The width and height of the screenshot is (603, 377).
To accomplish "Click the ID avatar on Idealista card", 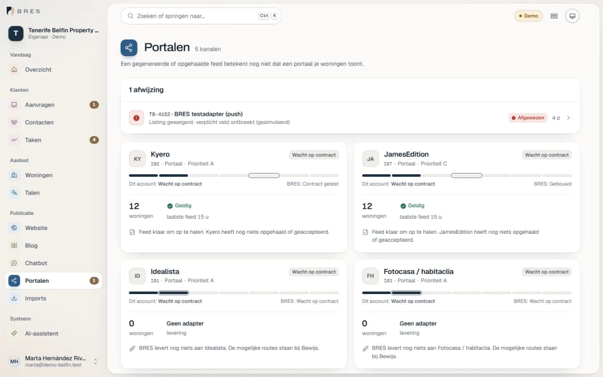I will pyautogui.click(x=138, y=276).
